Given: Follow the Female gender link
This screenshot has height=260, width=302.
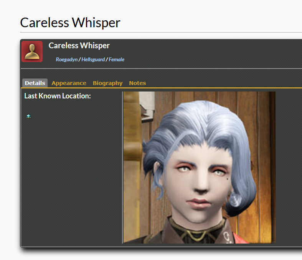Looking at the screenshot, I should coord(116,59).
